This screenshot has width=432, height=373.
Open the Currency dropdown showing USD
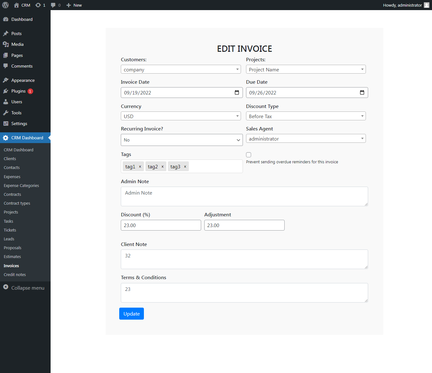[181, 116]
